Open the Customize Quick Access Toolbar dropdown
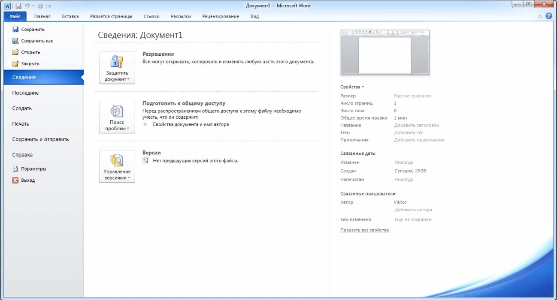557x300 pixels. tap(49, 6)
